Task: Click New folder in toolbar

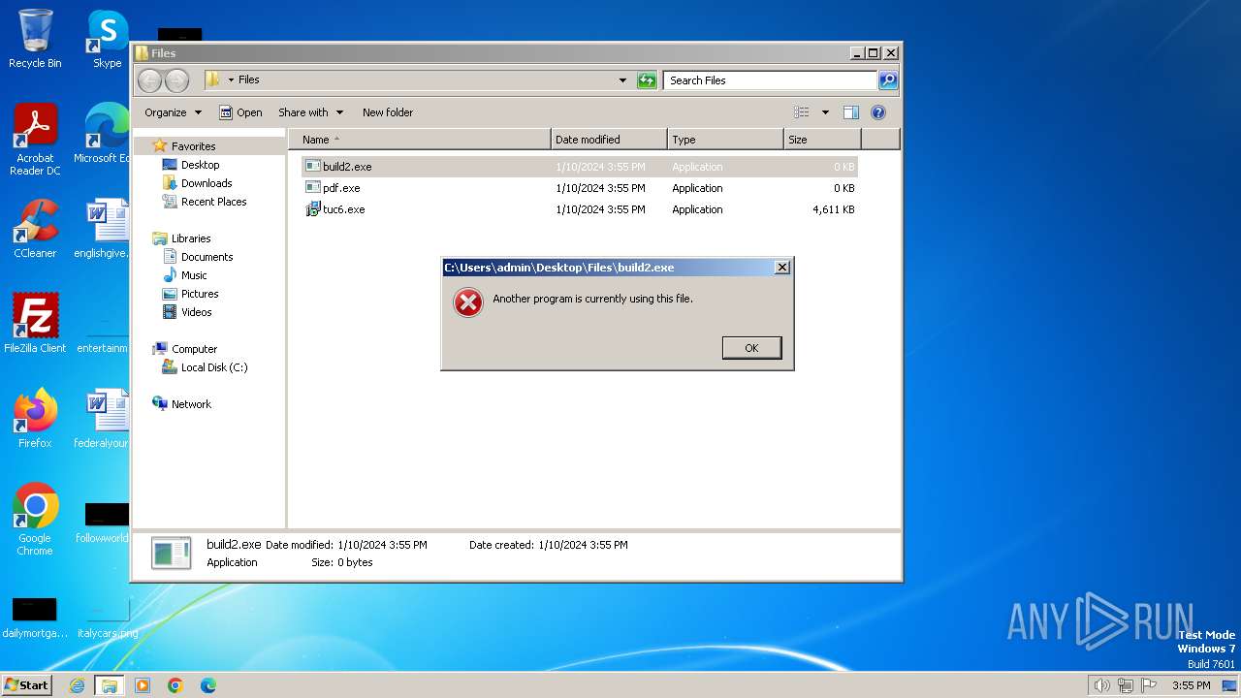Action: 388,112
